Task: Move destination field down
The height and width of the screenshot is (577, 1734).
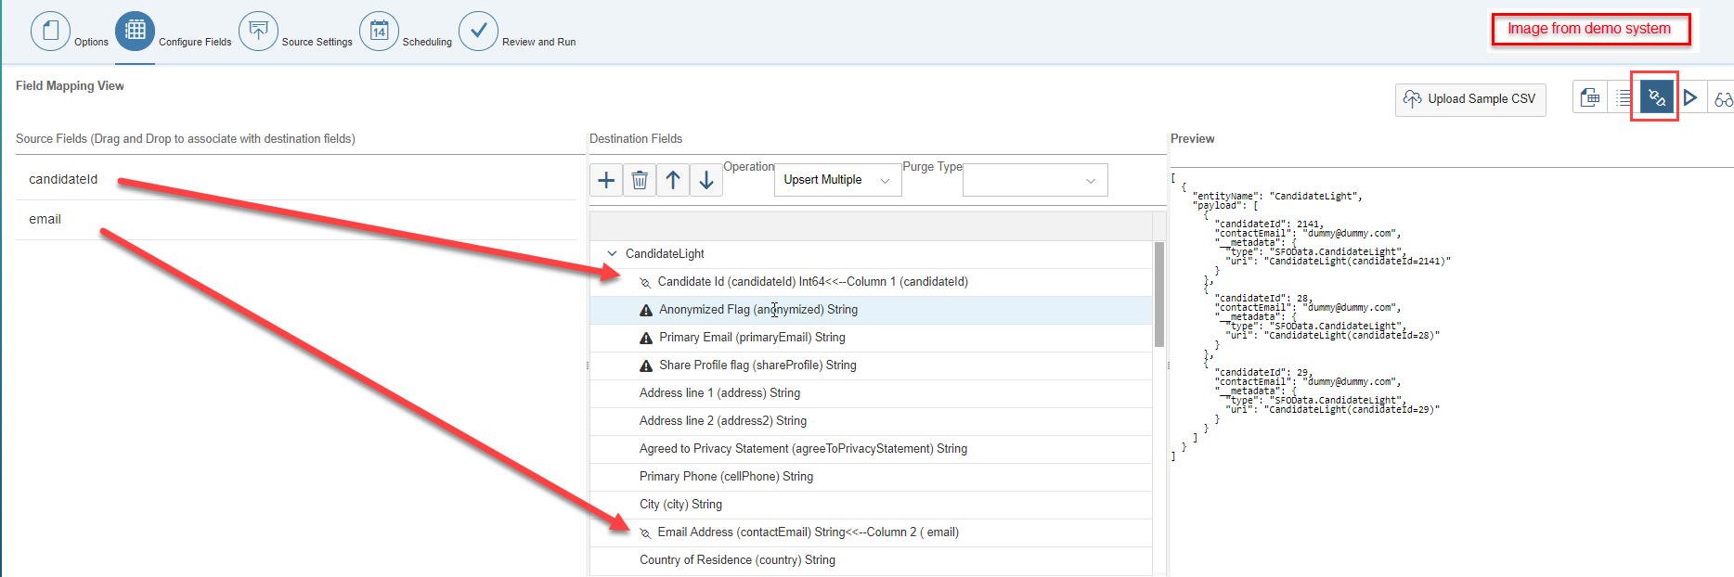Action: pos(706,180)
